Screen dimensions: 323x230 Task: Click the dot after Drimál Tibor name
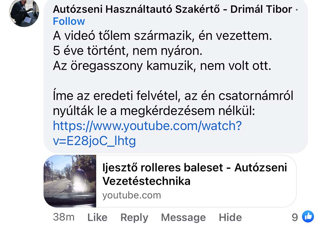tap(297, 10)
